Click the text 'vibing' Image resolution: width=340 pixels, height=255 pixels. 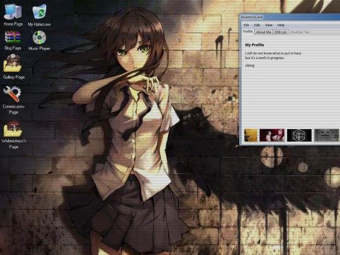249,65
